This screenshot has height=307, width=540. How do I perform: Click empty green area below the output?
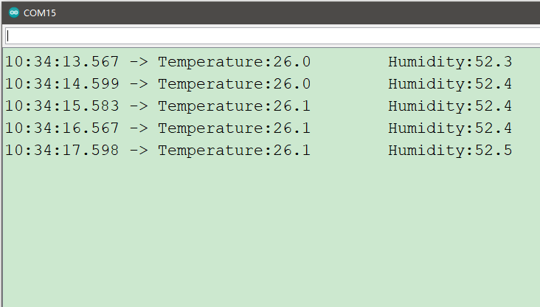270,236
